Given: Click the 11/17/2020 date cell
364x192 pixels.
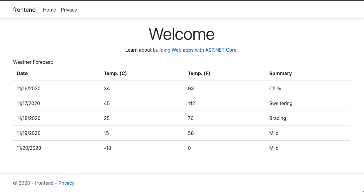Looking at the screenshot, I should pyautogui.click(x=29, y=103).
